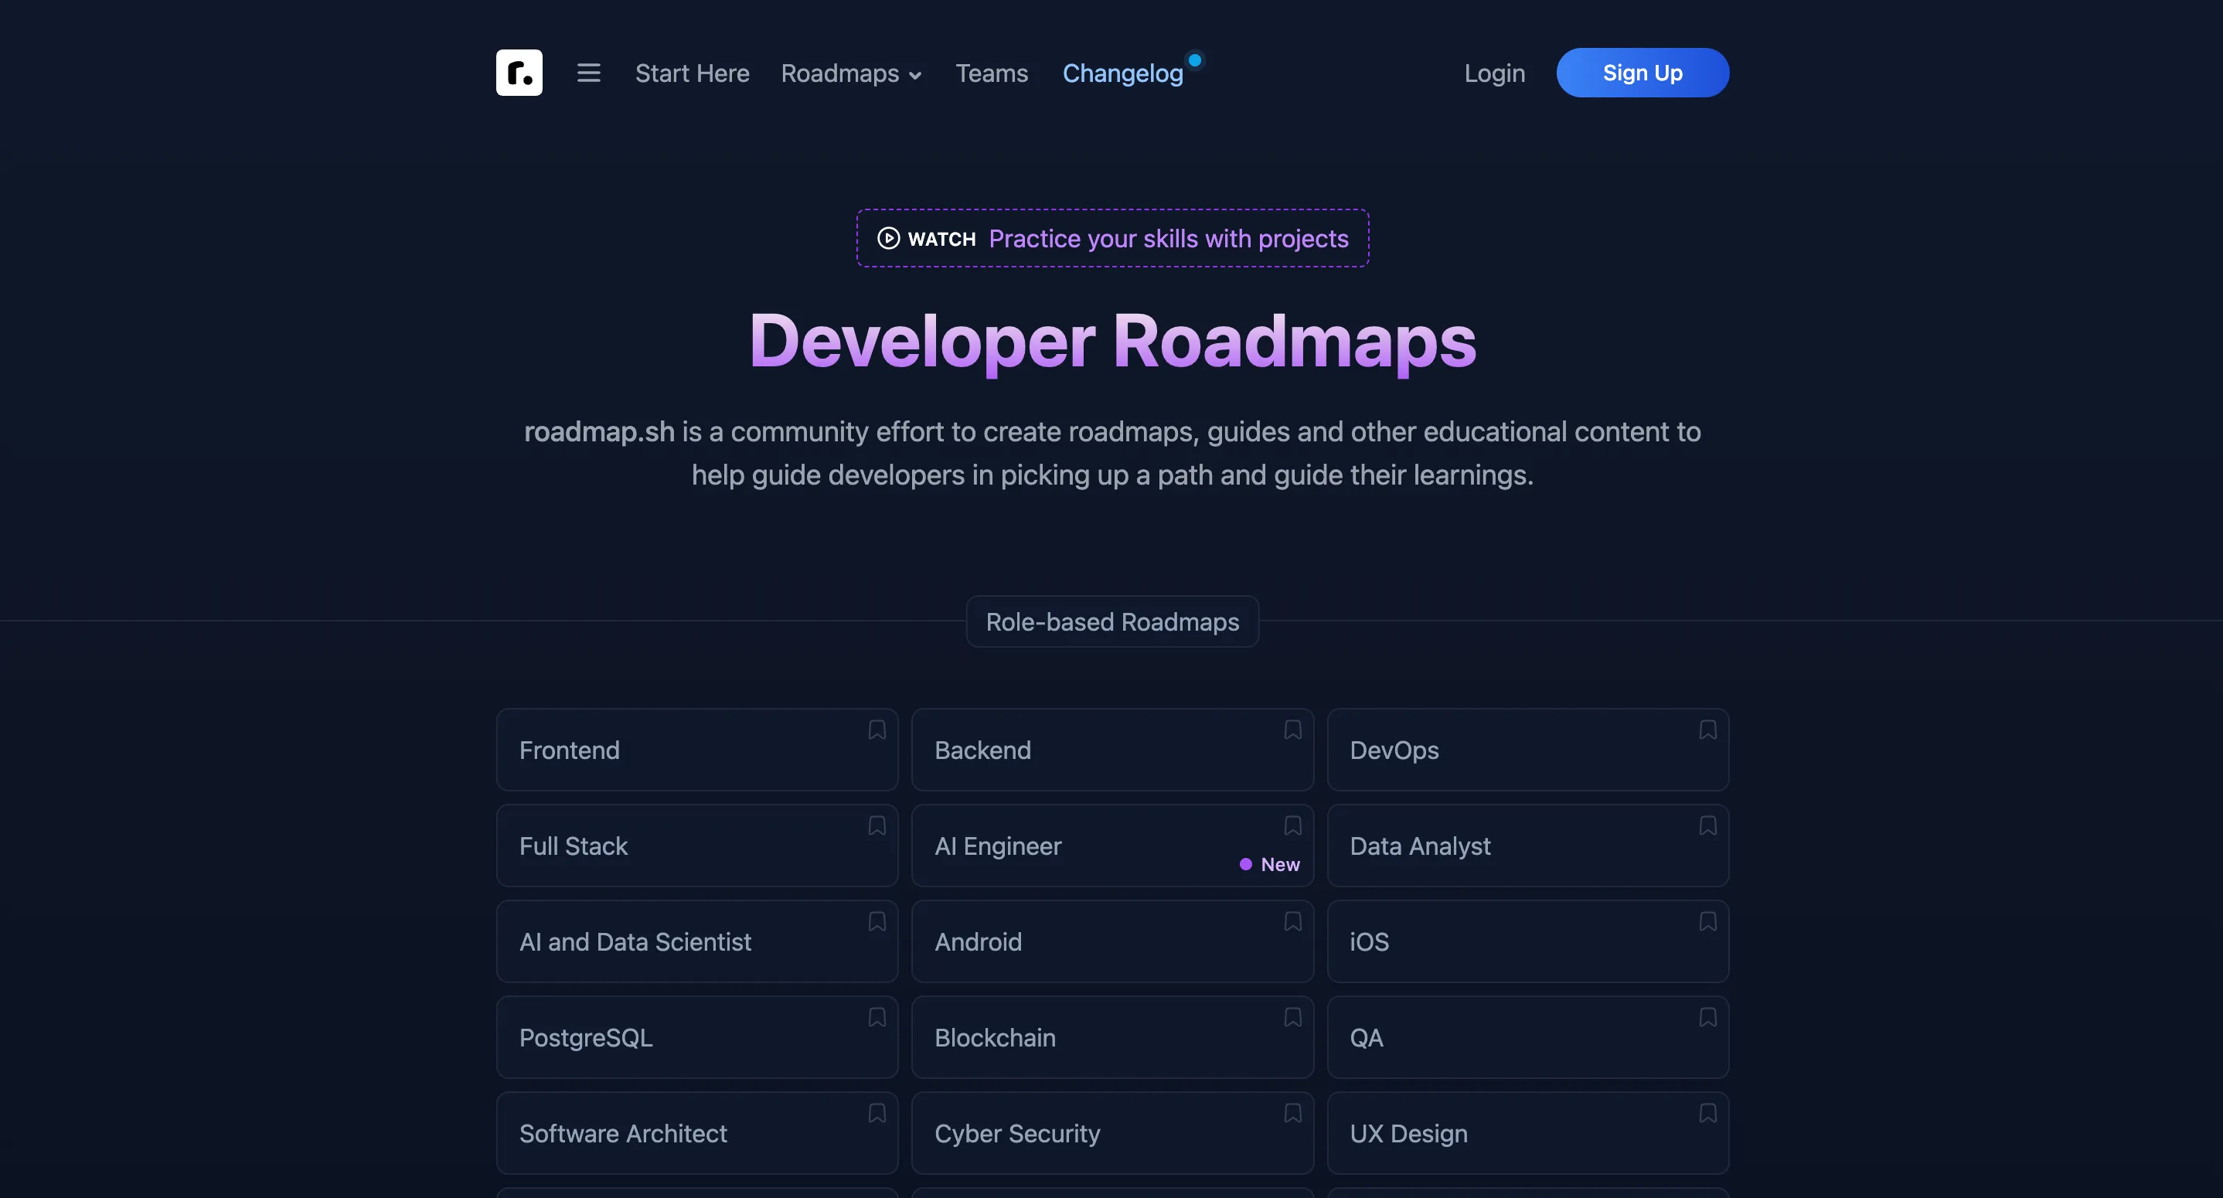2223x1198 pixels.
Task: Open the Teams page from the navbar
Action: (x=991, y=73)
